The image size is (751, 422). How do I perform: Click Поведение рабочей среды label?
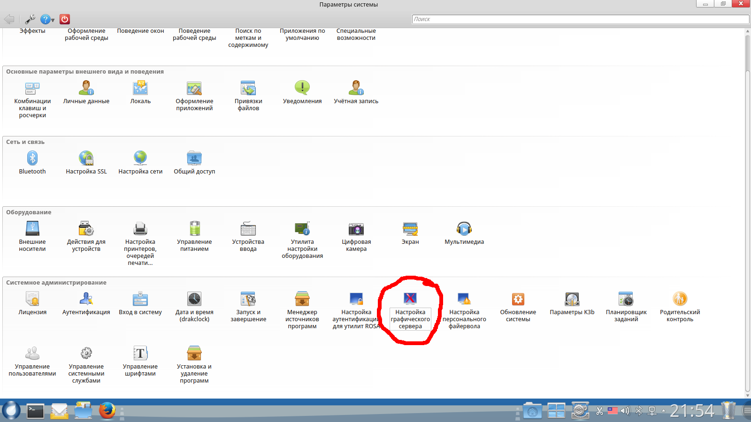pos(194,34)
